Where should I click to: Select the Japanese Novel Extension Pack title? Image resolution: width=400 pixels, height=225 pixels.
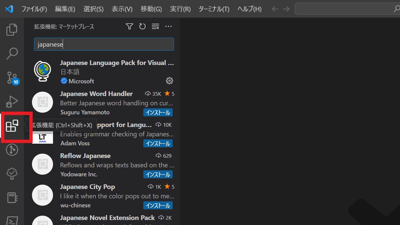[107, 218]
